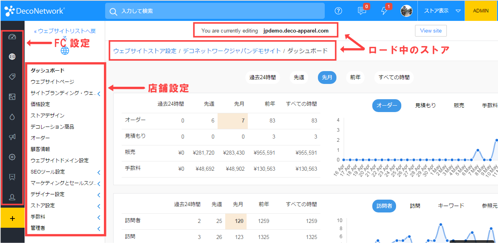Image resolution: width=498 pixels, height=243 pixels.
Task: Open the help question mark icon
Action: (x=338, y=11)
